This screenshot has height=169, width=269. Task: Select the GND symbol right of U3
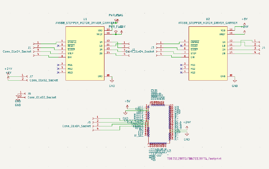coord(187,134)
